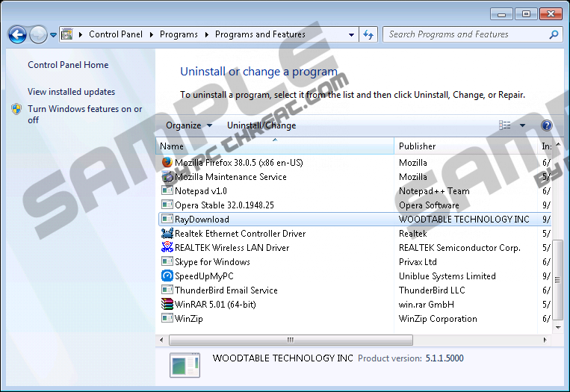The image size is (570, 392).
Task: Select Mozilla Maintenance Service entry
Action: coord(231,177)
